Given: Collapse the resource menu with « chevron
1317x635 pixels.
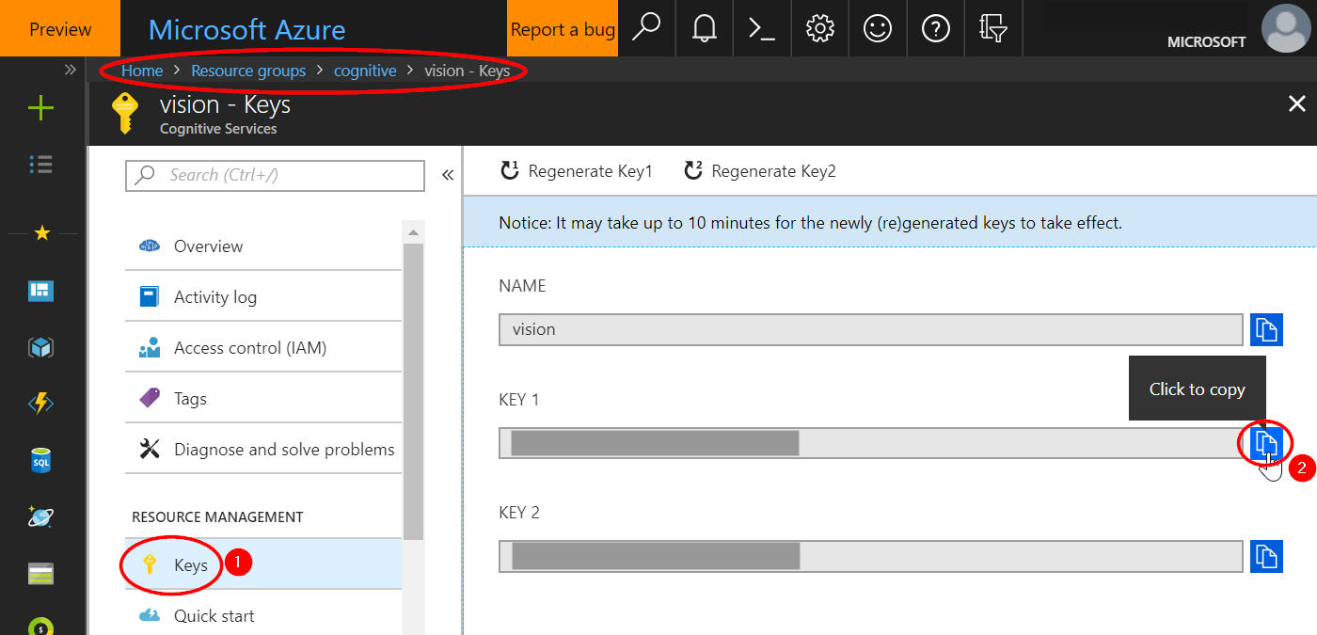Looking at the screenshot, I should click(448, 175).
